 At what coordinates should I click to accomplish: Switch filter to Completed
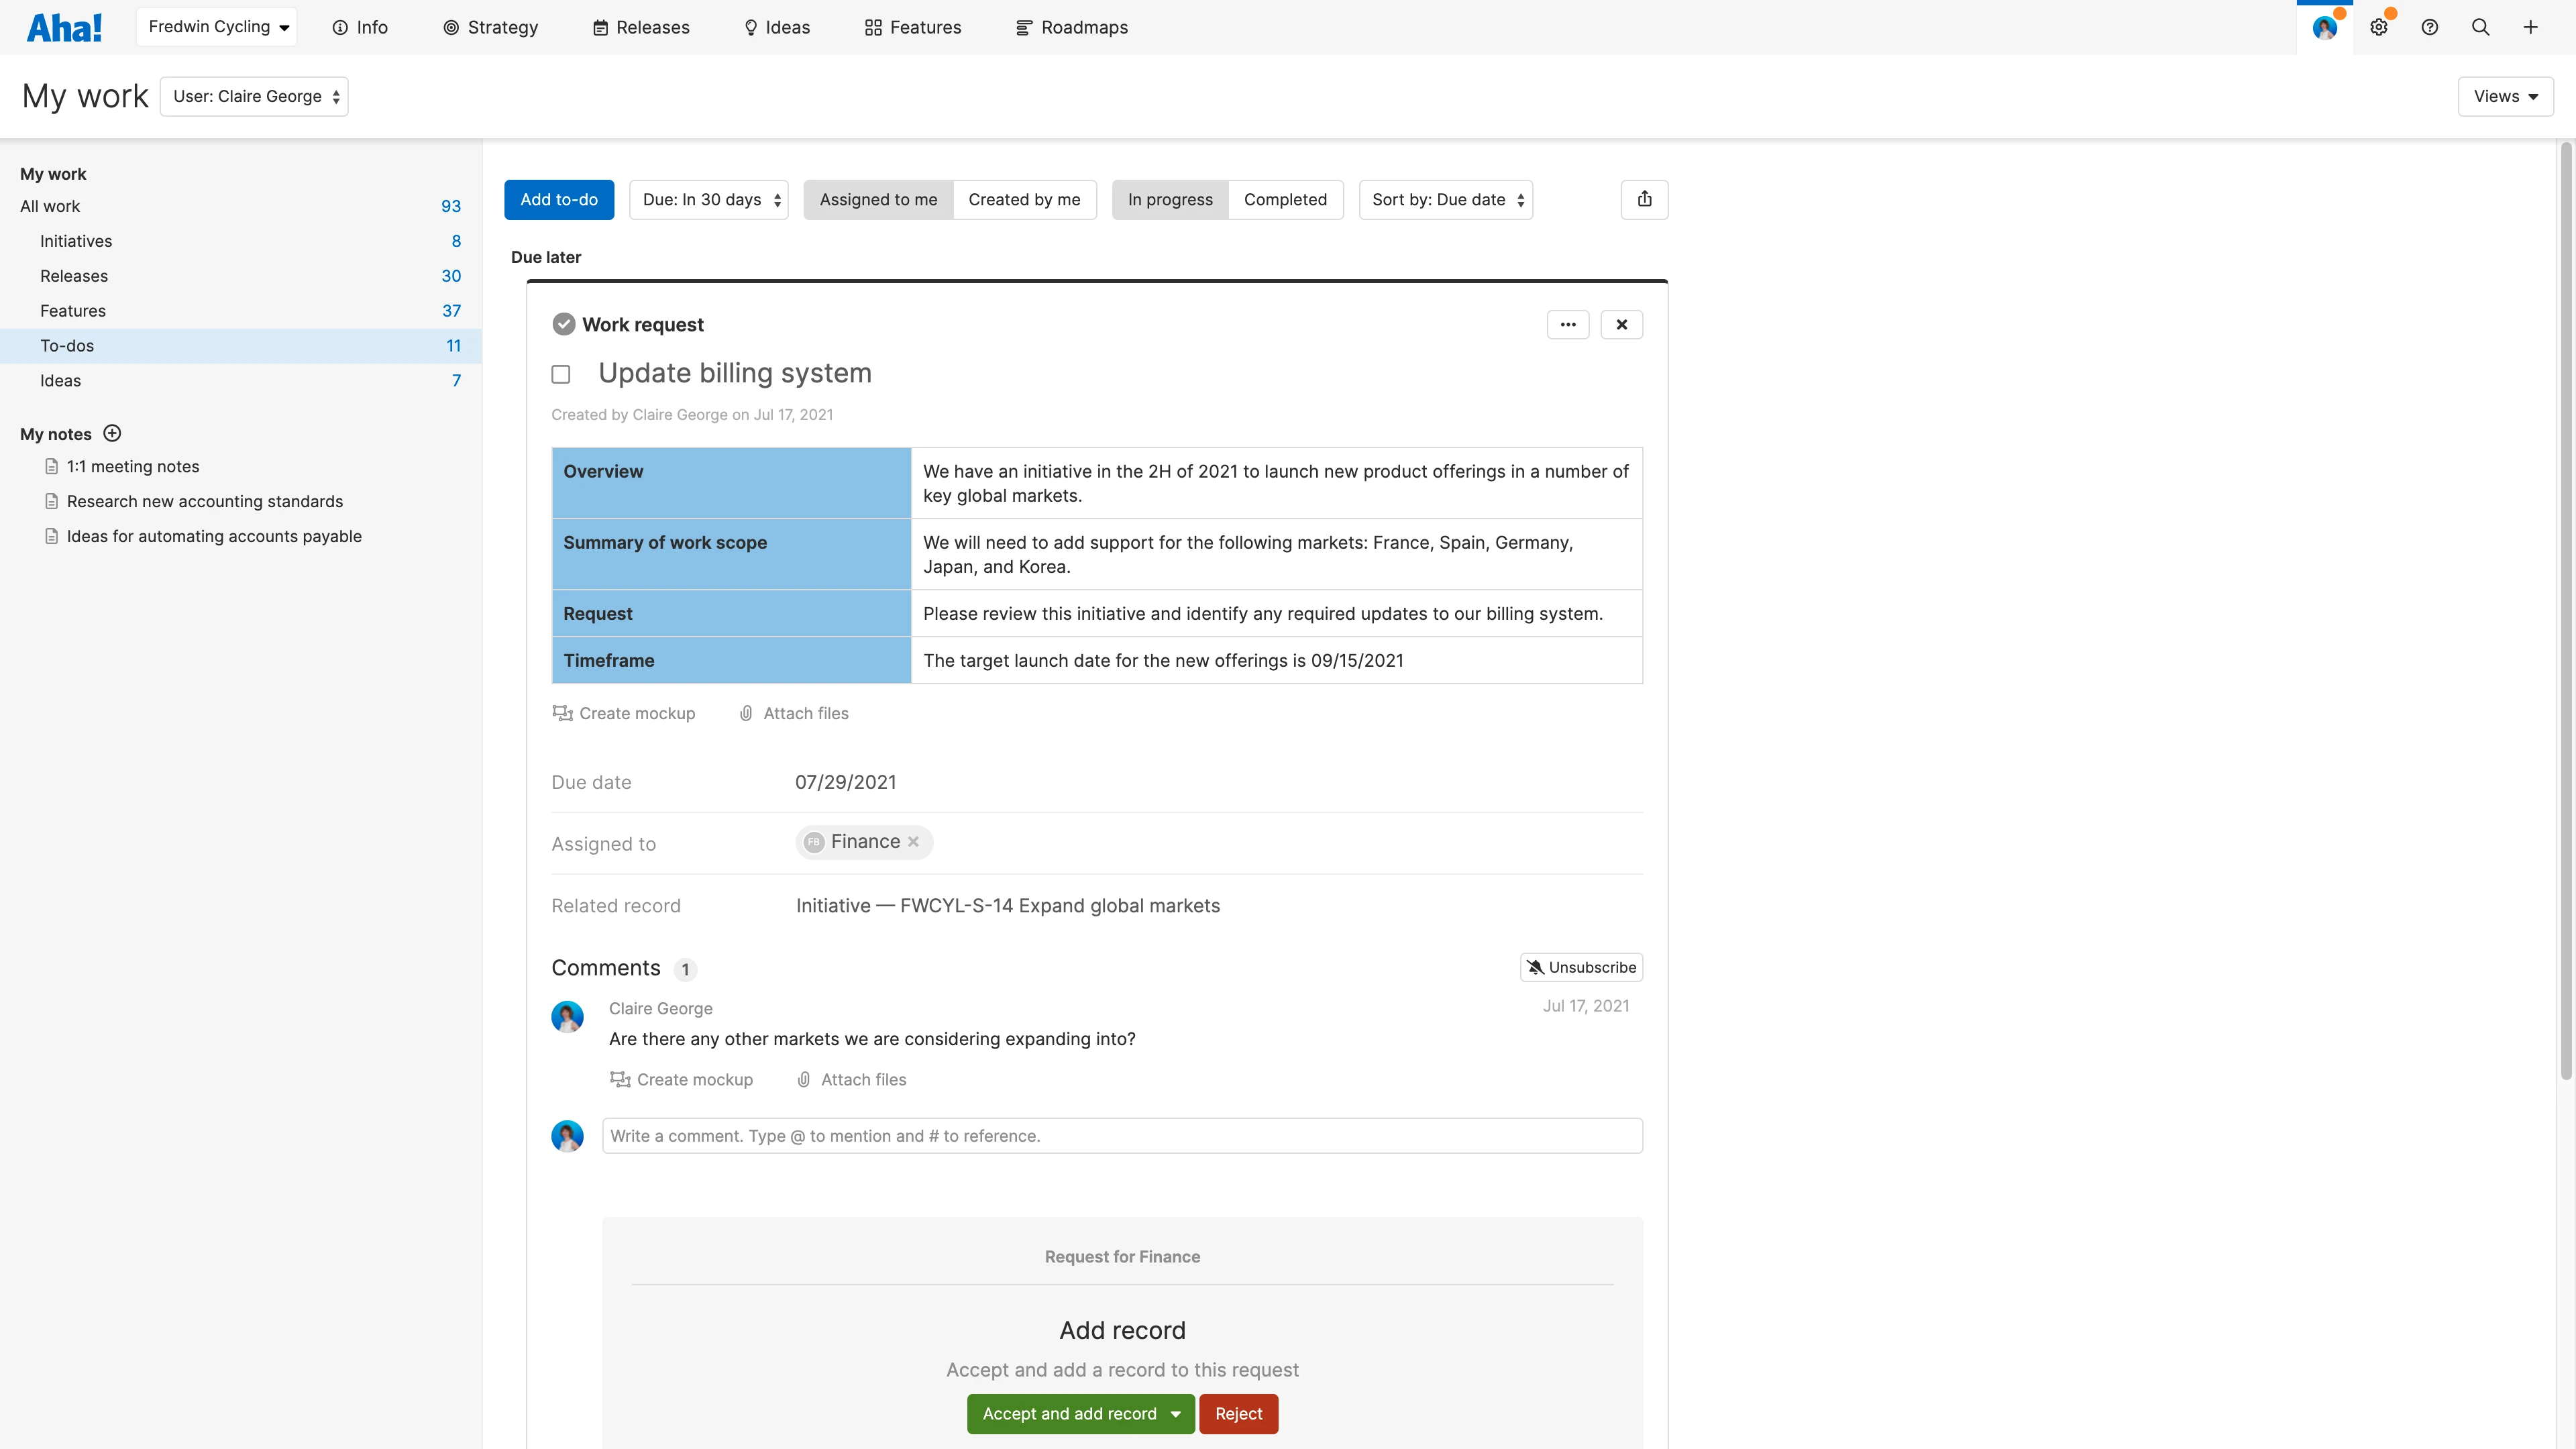point(1285,199)
